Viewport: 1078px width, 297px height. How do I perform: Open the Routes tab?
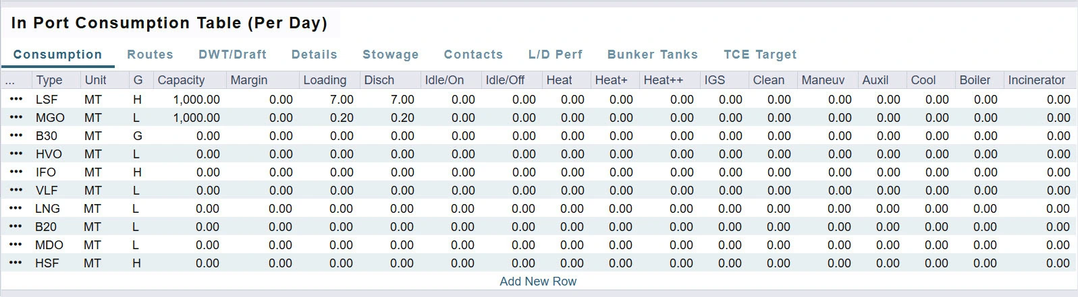point(150,55)
